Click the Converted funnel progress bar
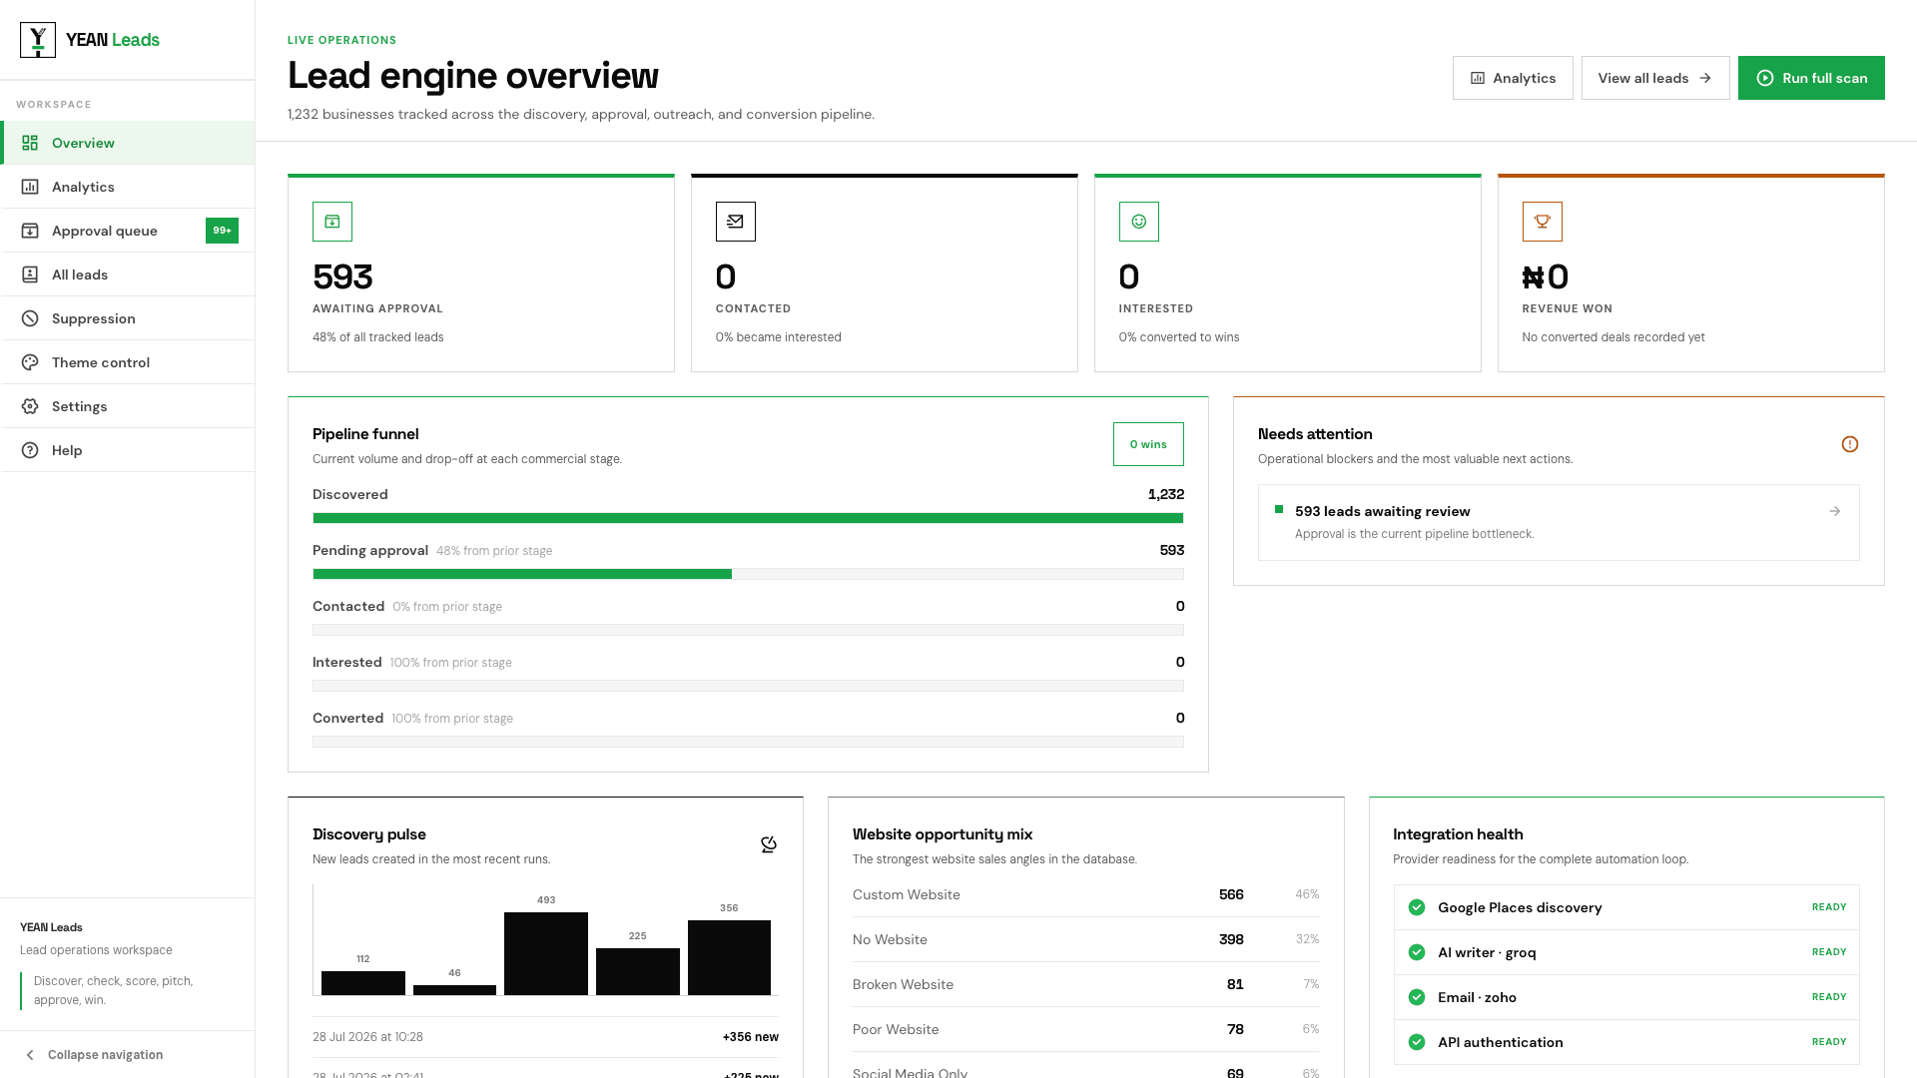 pyautogui.click(x=748, y=742)
